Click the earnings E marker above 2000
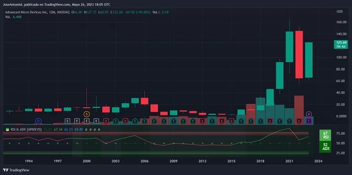Image resolution: width=352 pixels, height=175 pixels. (x=87, y=121)
